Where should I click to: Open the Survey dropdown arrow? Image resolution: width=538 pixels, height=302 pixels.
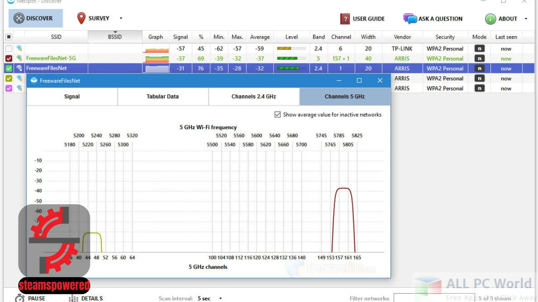[x=121, y=18]
